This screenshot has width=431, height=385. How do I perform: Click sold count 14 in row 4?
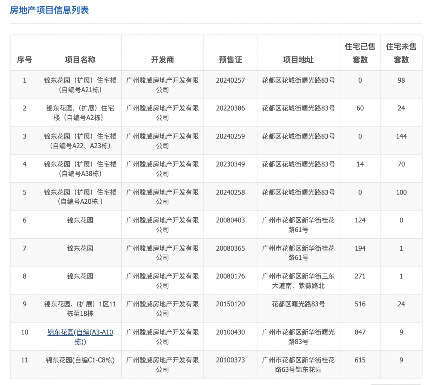360,165
